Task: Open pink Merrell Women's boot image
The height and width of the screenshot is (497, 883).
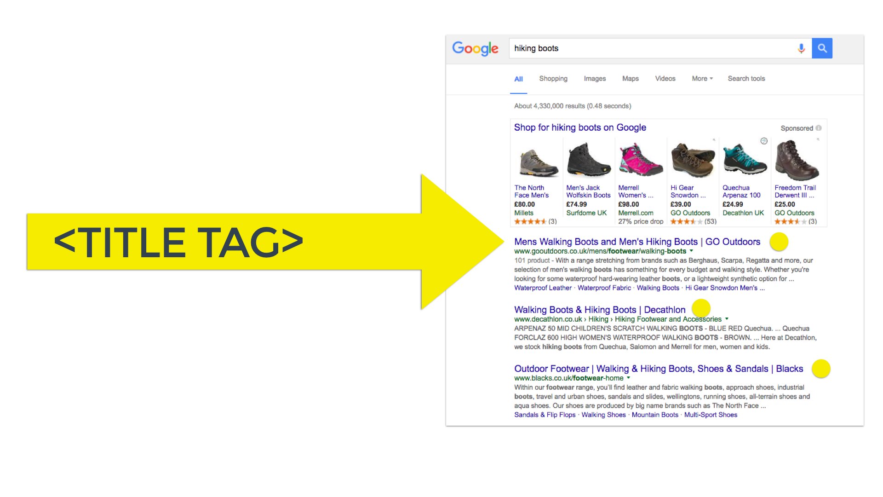Action: (640, 160)
